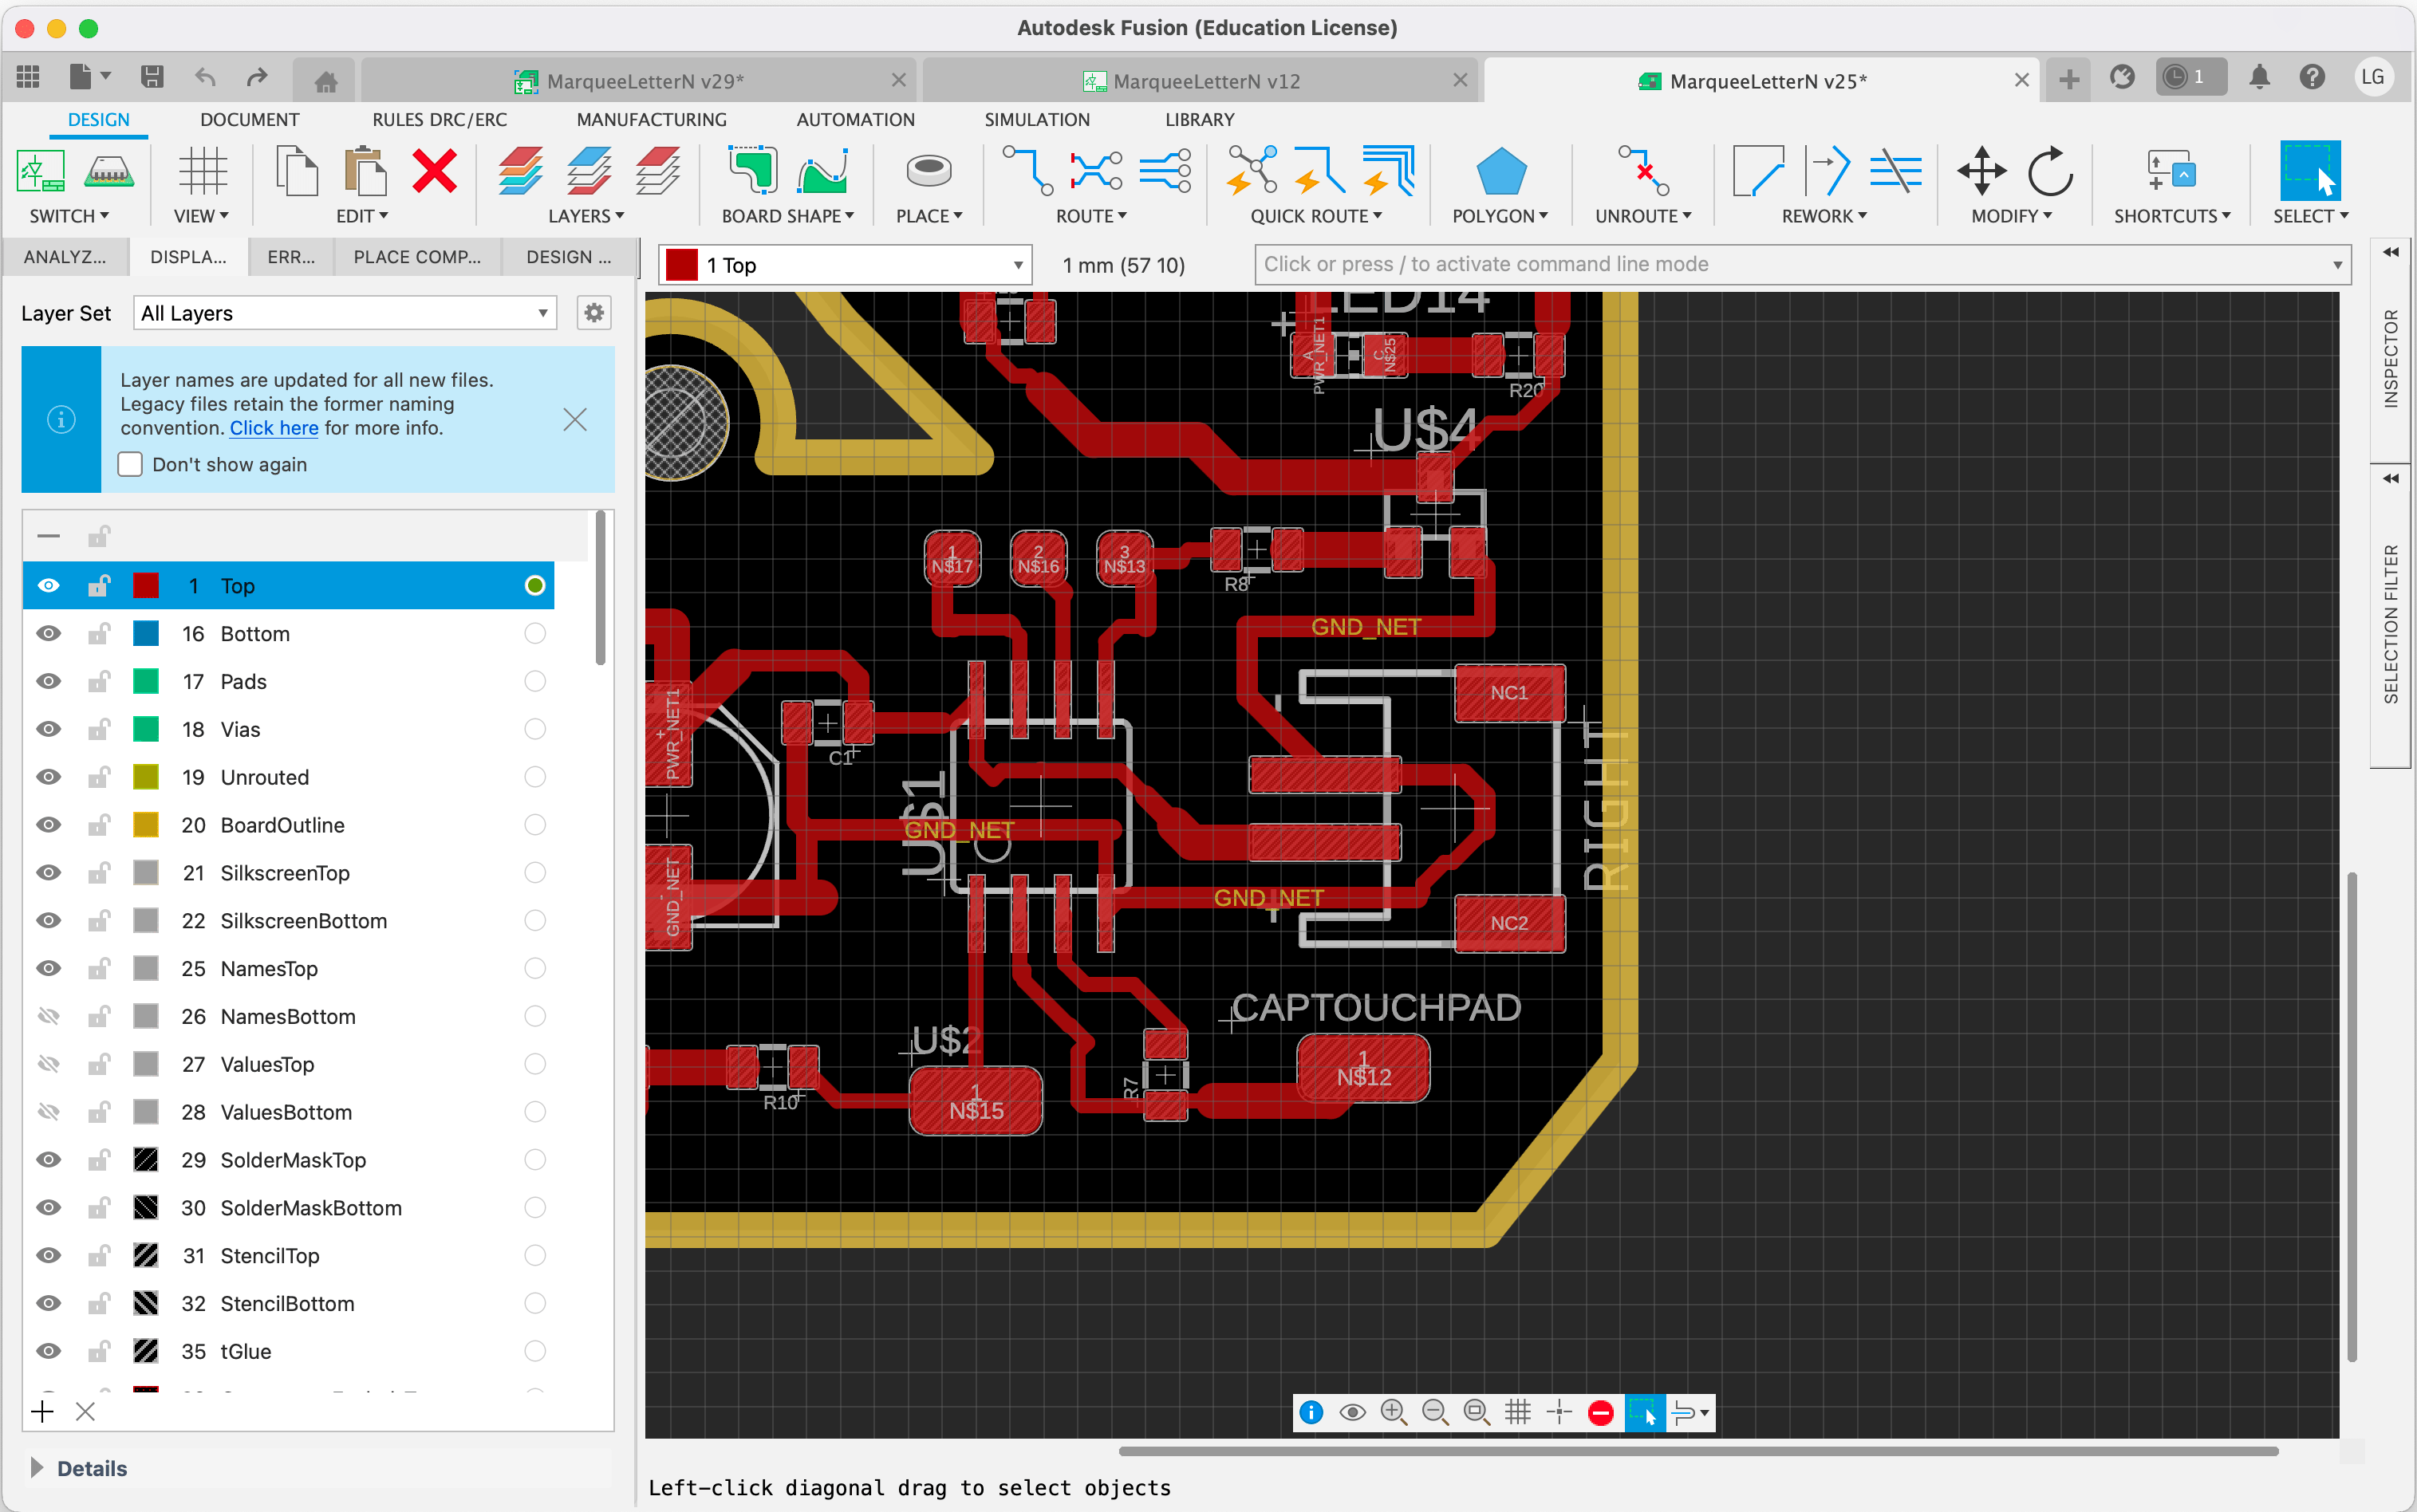
Task: Click the Unrouted layer color swatch
Action: (x=146, y=777)
